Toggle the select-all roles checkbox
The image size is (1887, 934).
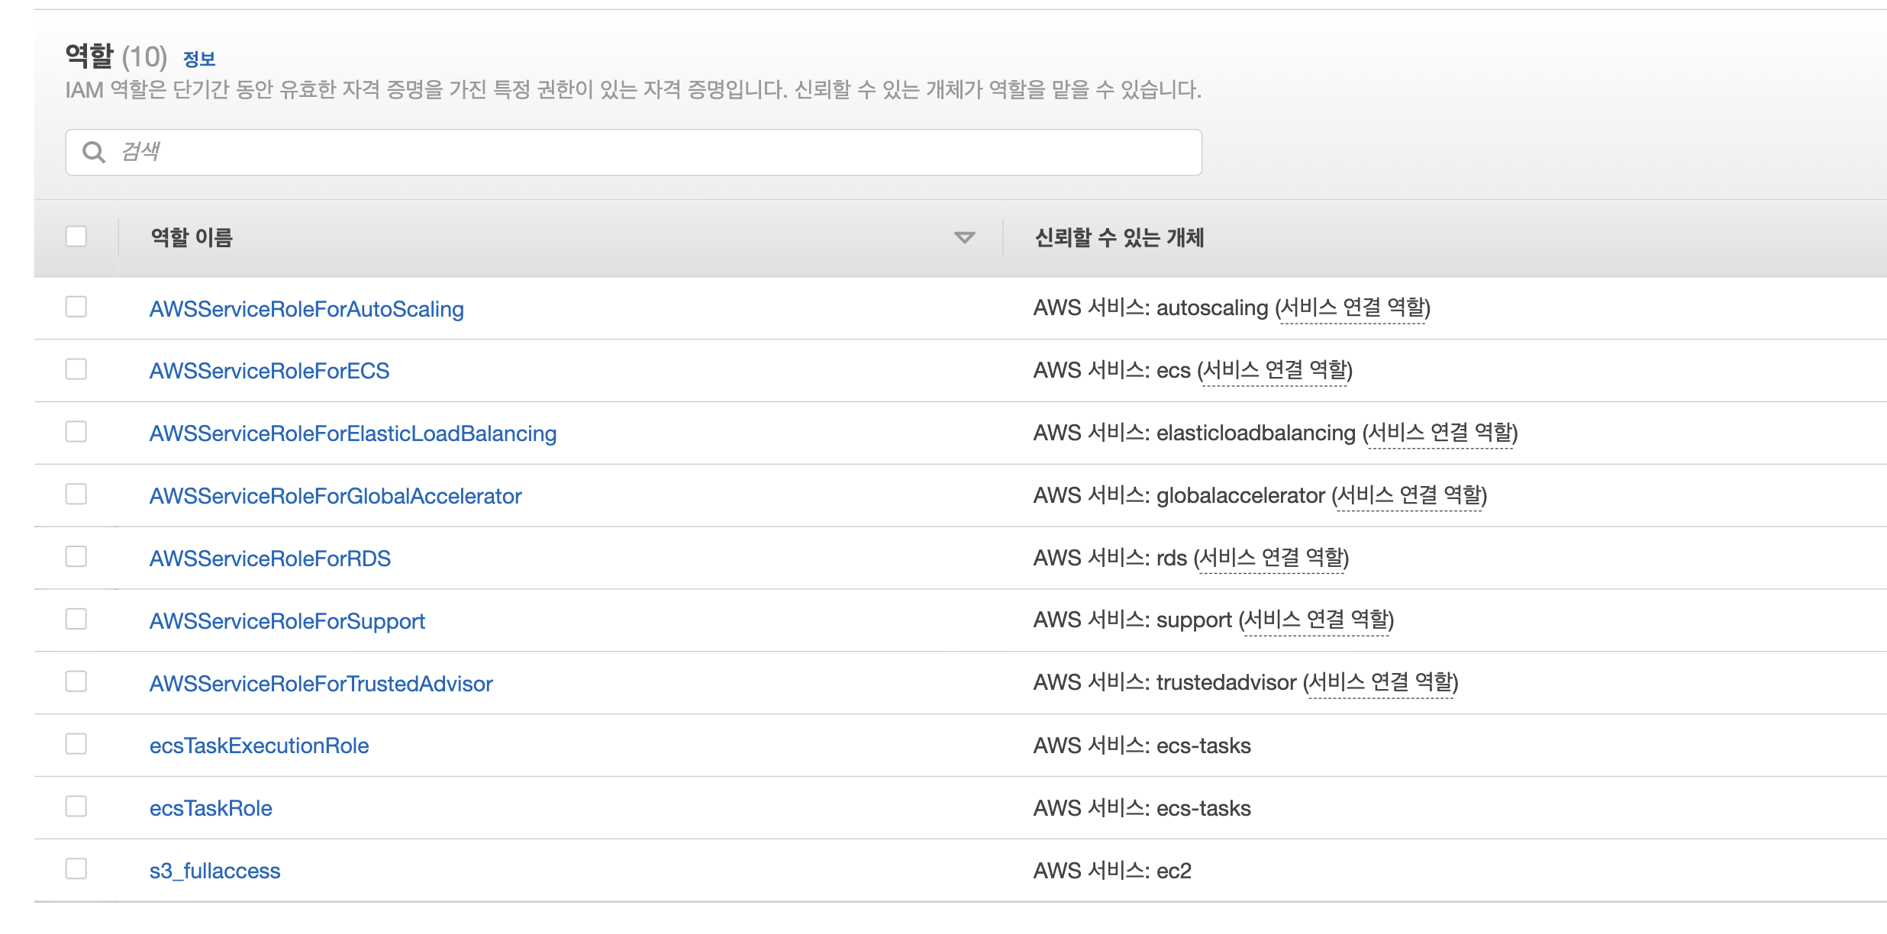(x=76, y=237)
